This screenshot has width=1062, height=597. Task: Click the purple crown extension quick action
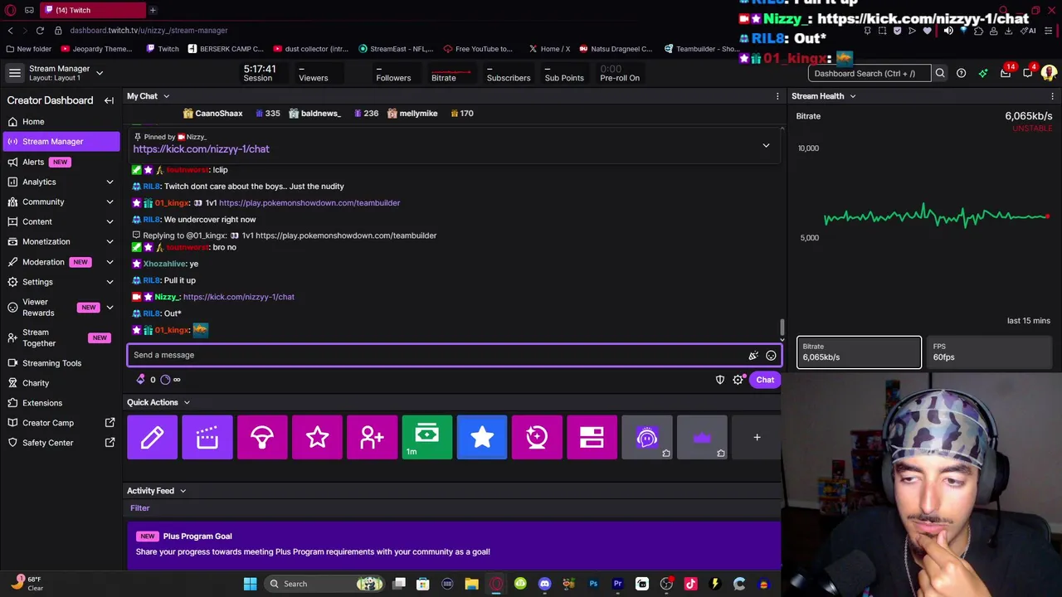(x=702, y=437)
